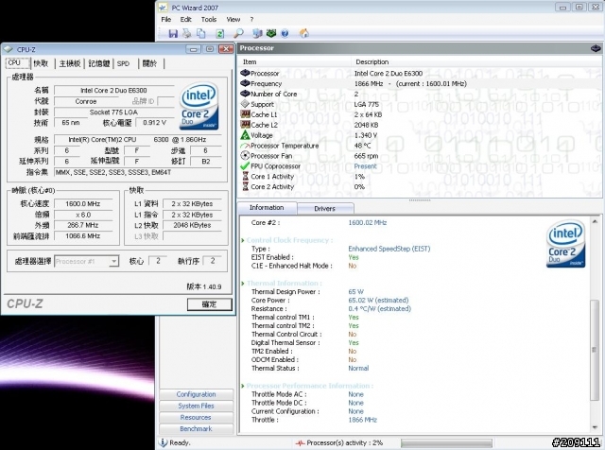Open the Configuration category button
This screenshot has height=450, width=605.
(x=196, y=394)
